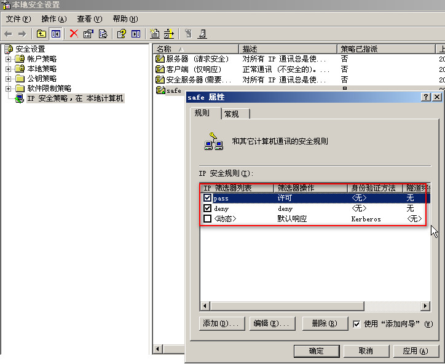Expand the 本地策略 tree node
The width and height of the screenshot is (445, 364).
(9, 69)
